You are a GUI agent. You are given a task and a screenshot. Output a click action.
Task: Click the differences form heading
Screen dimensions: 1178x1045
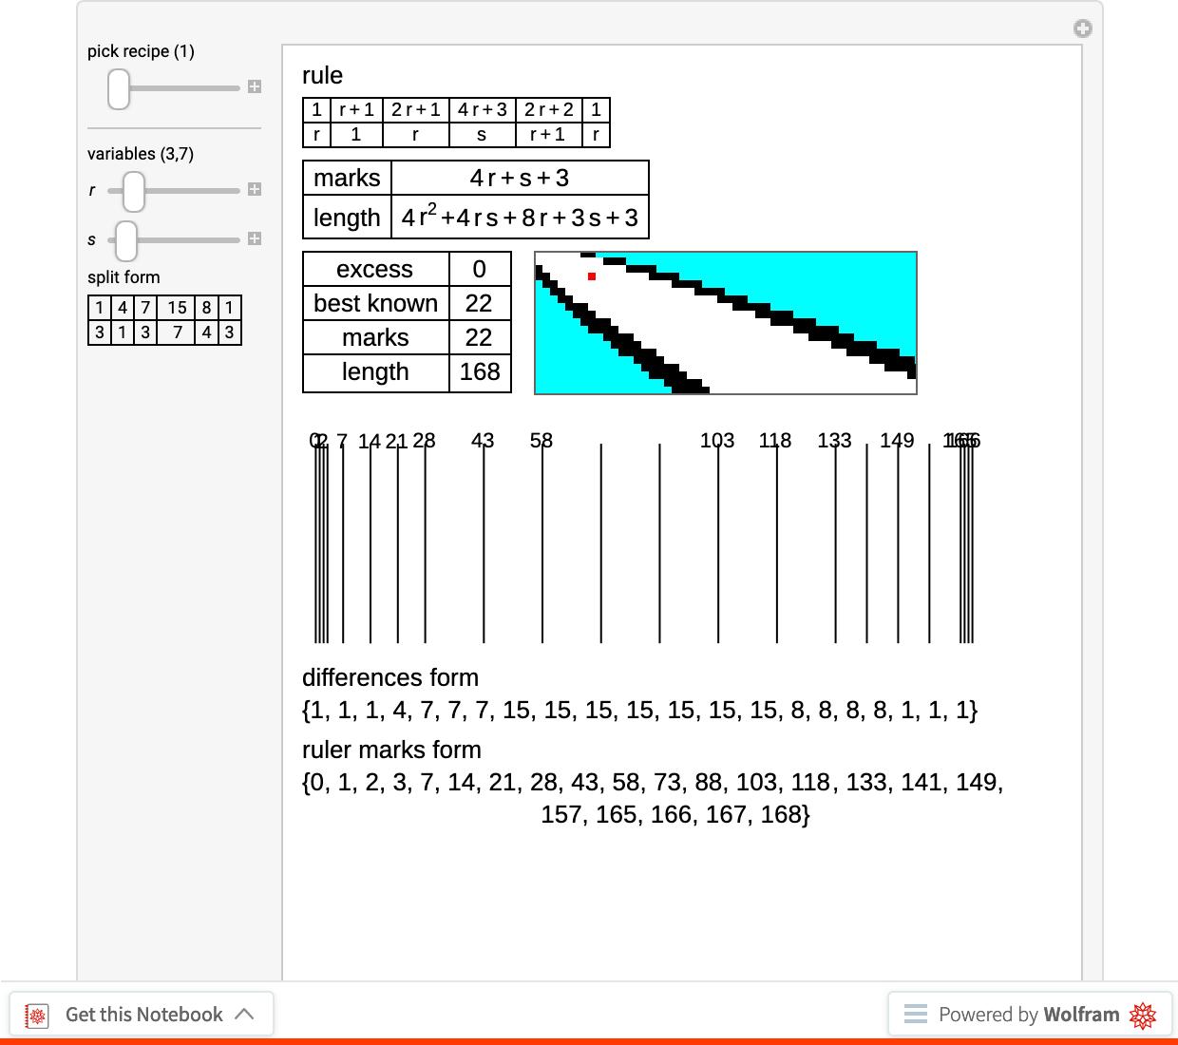pyautogui.click(x=390, y=678)
